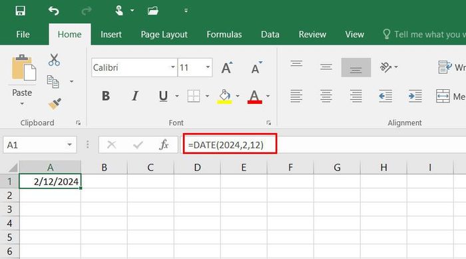Toggle the Center horizontal alignment button
This screenshot has width=466, height=259.
[326, 97]
